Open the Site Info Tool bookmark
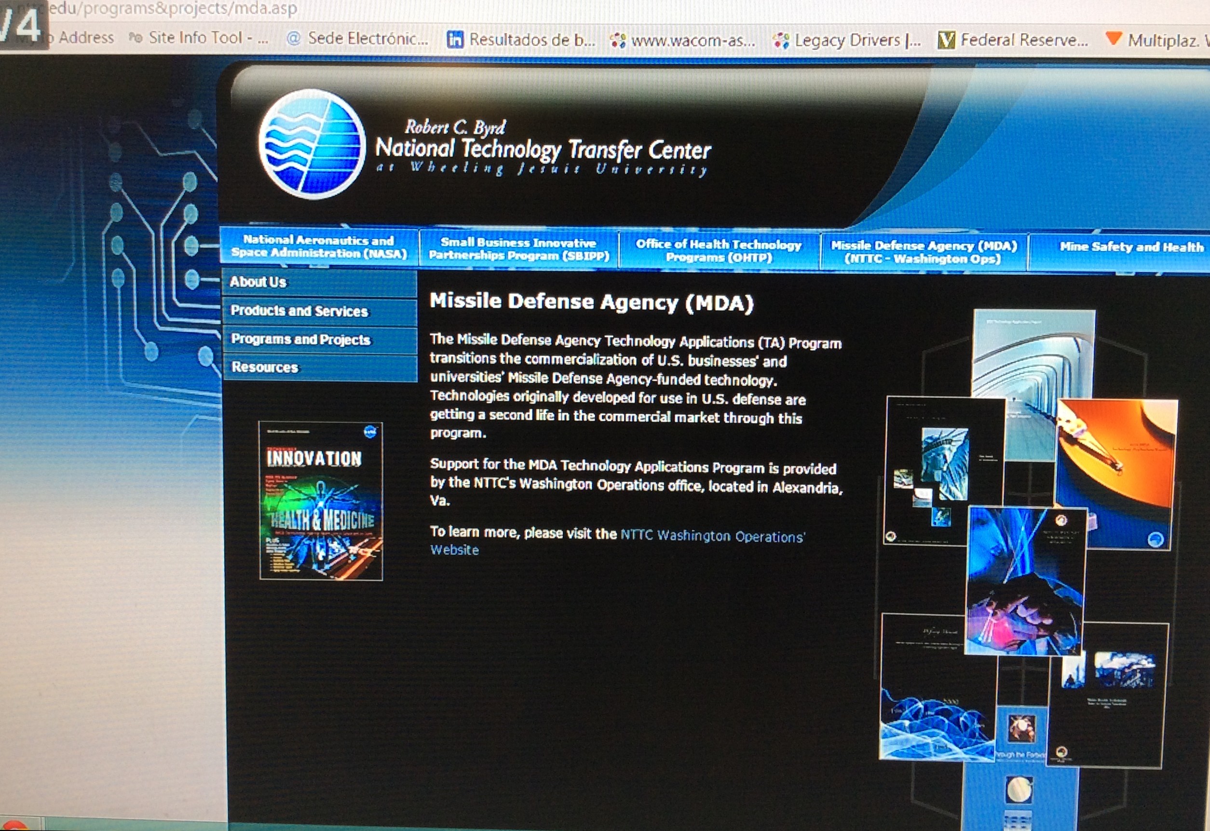 point(198,38)
